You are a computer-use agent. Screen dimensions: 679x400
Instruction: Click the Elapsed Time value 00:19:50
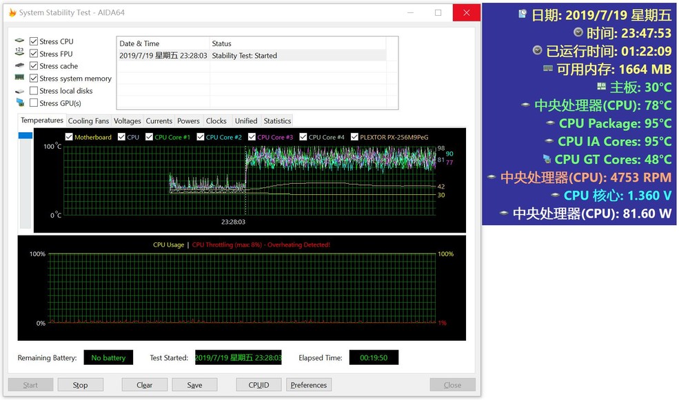coord(374,357)
